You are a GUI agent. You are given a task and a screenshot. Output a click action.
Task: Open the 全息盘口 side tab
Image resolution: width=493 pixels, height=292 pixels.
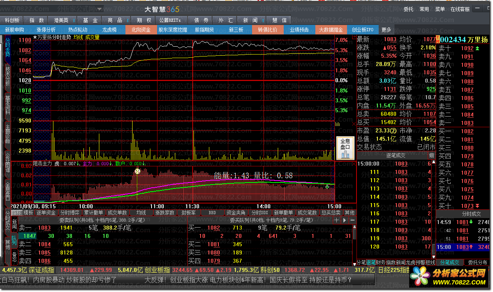[x=8, y=191]
